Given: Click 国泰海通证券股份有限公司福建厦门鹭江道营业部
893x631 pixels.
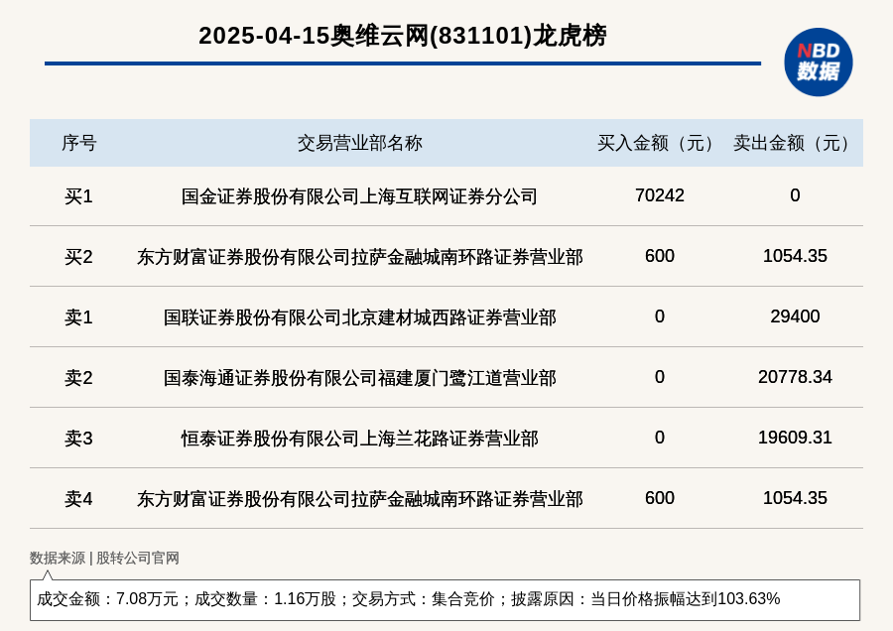Looking at the screenshot, I should point(359,378).
